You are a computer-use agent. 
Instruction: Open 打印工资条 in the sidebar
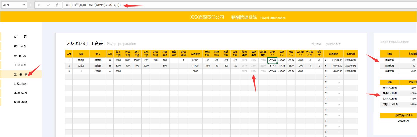pyautogui.click(x=20, y=84)
